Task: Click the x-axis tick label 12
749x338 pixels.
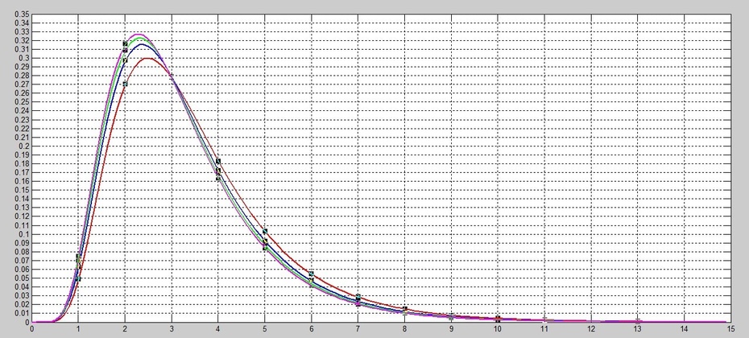Action: pyautogui.click(x=591, y=329)
